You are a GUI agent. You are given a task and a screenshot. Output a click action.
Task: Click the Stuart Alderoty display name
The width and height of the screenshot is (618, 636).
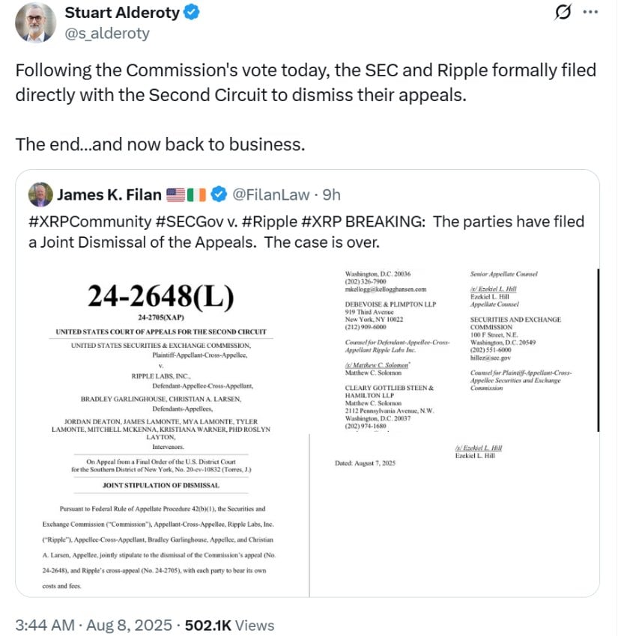pos(122,13)
